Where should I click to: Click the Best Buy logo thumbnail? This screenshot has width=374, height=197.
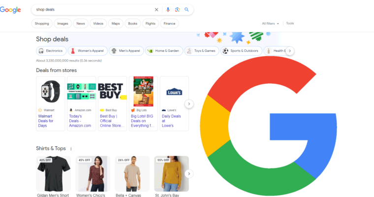(x=113, y=91)
